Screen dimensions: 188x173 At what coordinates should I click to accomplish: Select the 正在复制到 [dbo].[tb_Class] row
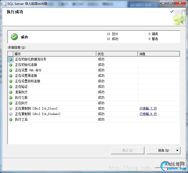click(94, 108)
